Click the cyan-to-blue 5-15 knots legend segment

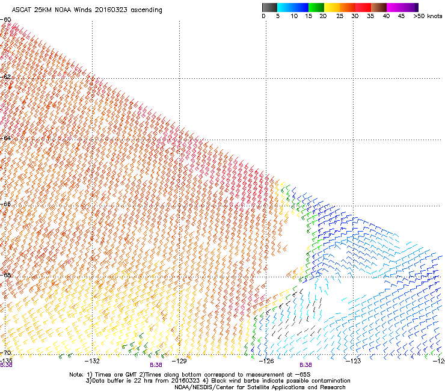[x=293, y=7]
